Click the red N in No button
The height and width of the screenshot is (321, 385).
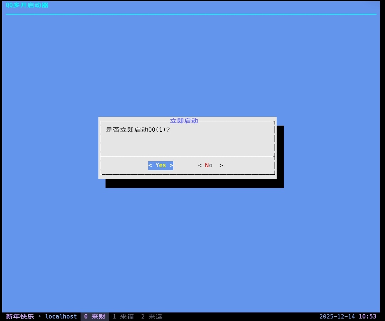[x=207, y=165]
